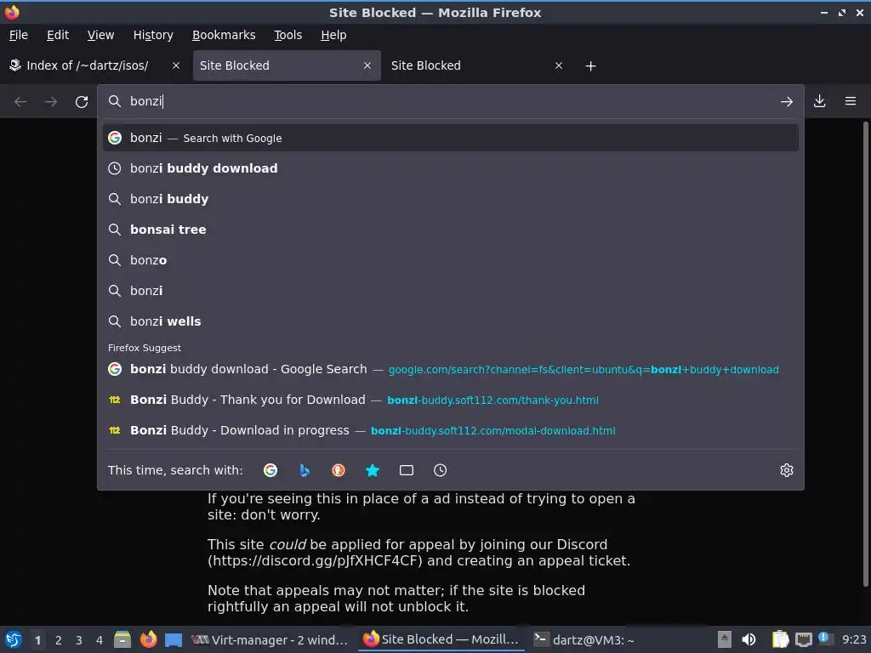Image resolution: width=871 pixels, height=653 pixels.
Task: Switch to Virt-manager taskbar window
Action: point(269,639)
